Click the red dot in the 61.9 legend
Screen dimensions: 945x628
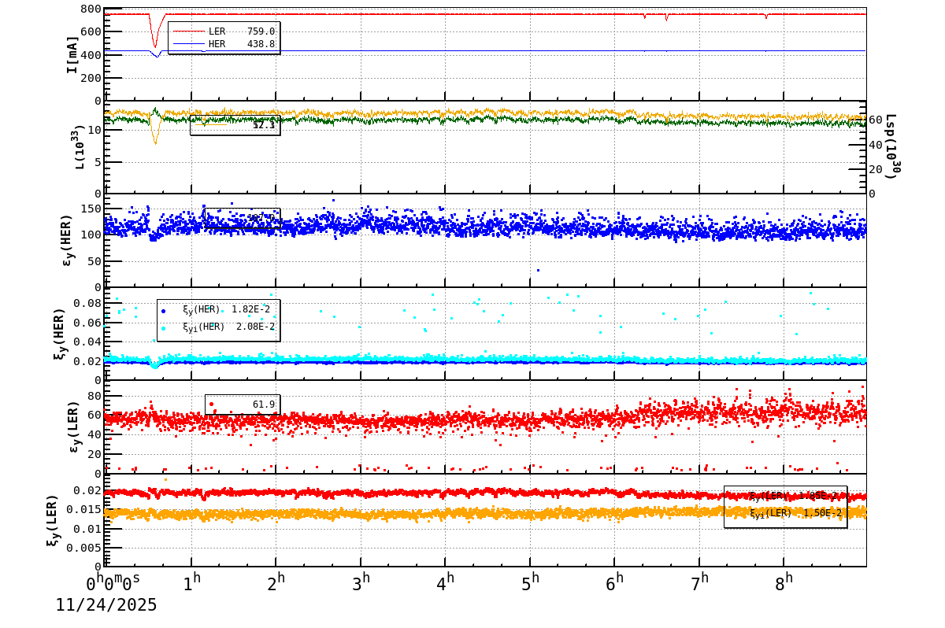(x=211, y=405)
